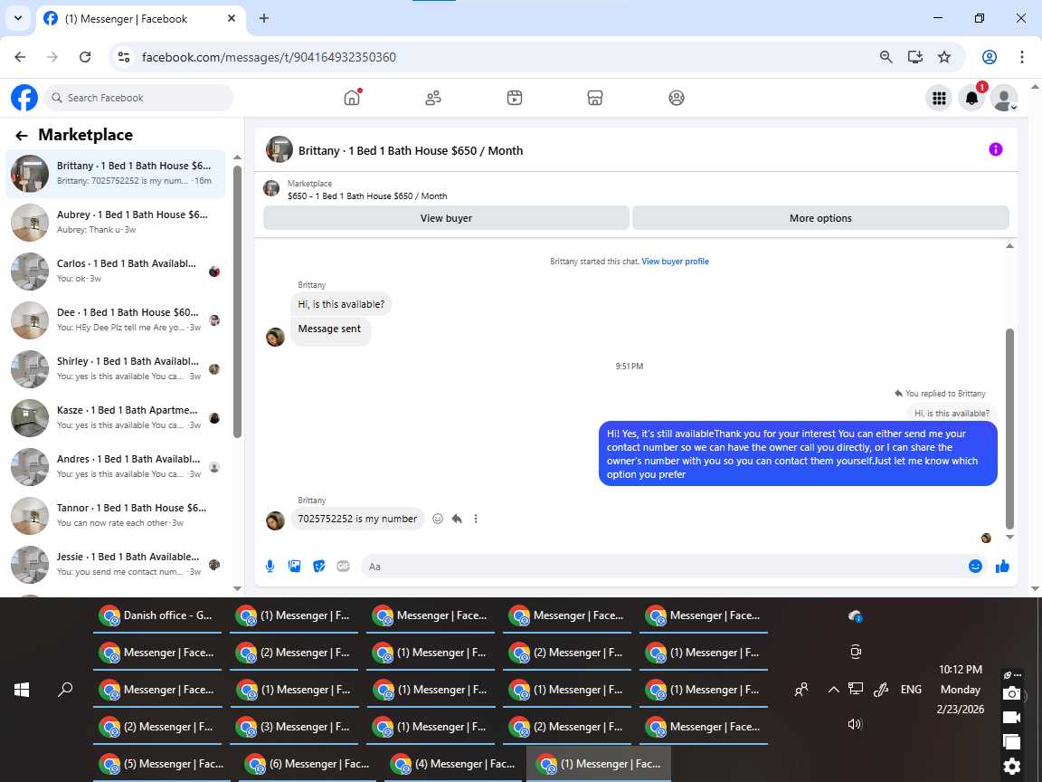This screenshot has height=782, width=1042.
Task: Open the Video (Watch) icon
Action: 515,98
